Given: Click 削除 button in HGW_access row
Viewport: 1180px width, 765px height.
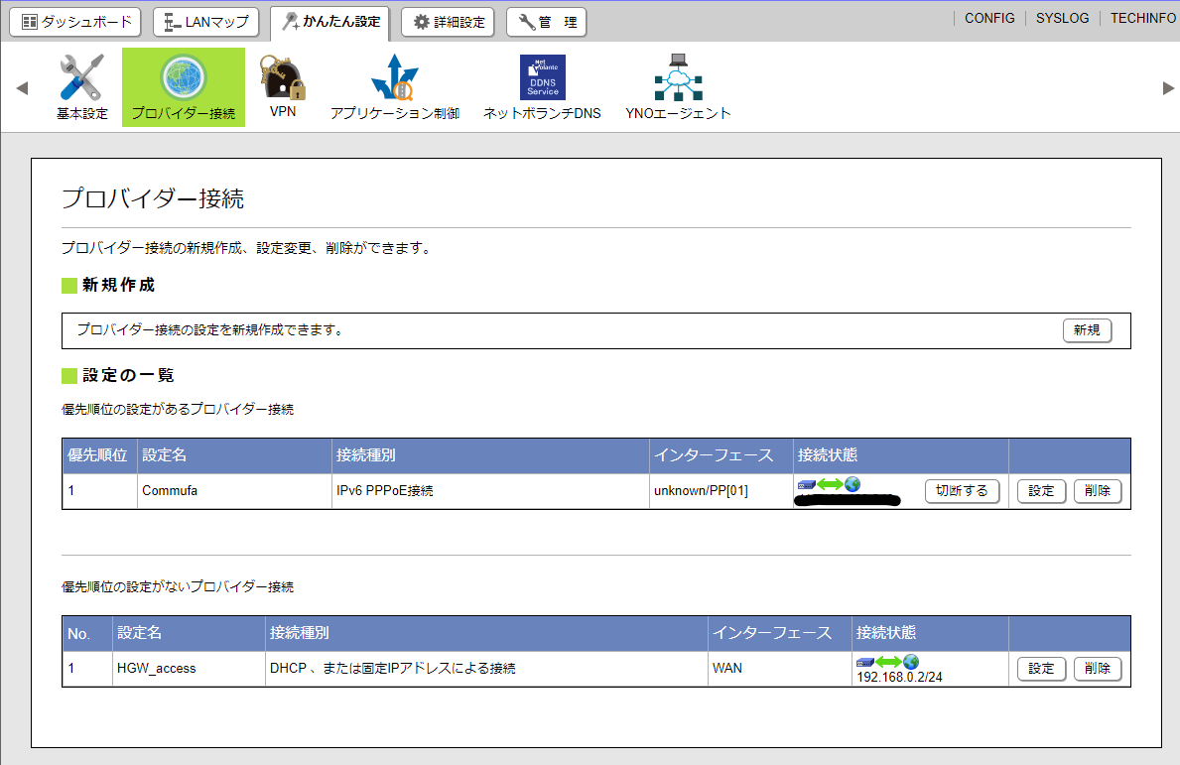Looking at the screenshot, I should click(x=1098, y=668).
